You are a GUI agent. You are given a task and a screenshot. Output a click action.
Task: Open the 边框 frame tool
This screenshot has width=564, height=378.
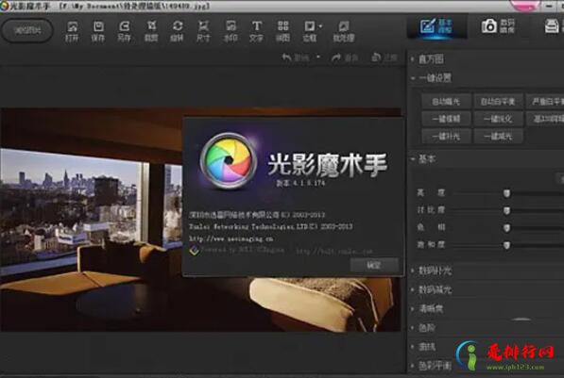tap(310, 31)
